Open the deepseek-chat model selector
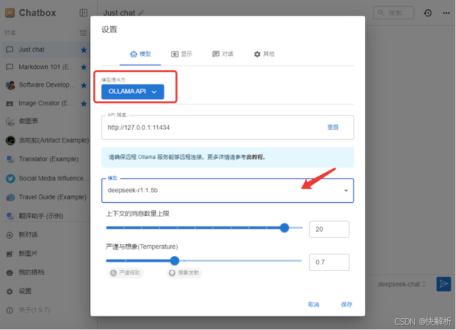This screenshot has height=330, width=456. (401, 284)
